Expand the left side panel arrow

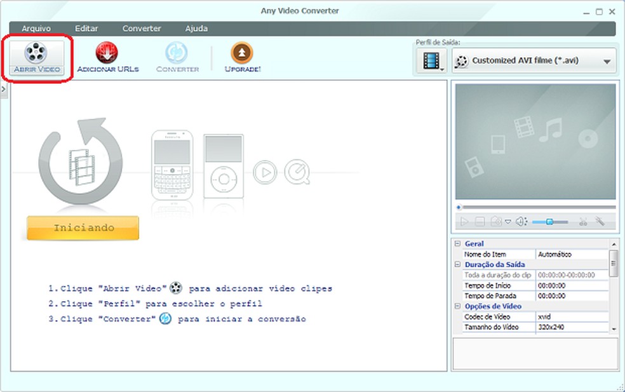coord(4,89)
